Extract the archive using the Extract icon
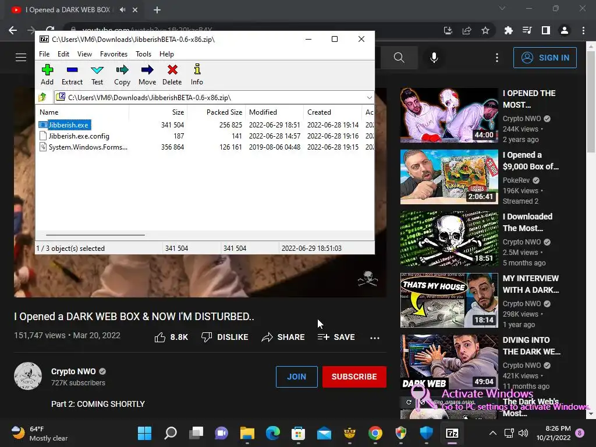 [x=72, y=74]
